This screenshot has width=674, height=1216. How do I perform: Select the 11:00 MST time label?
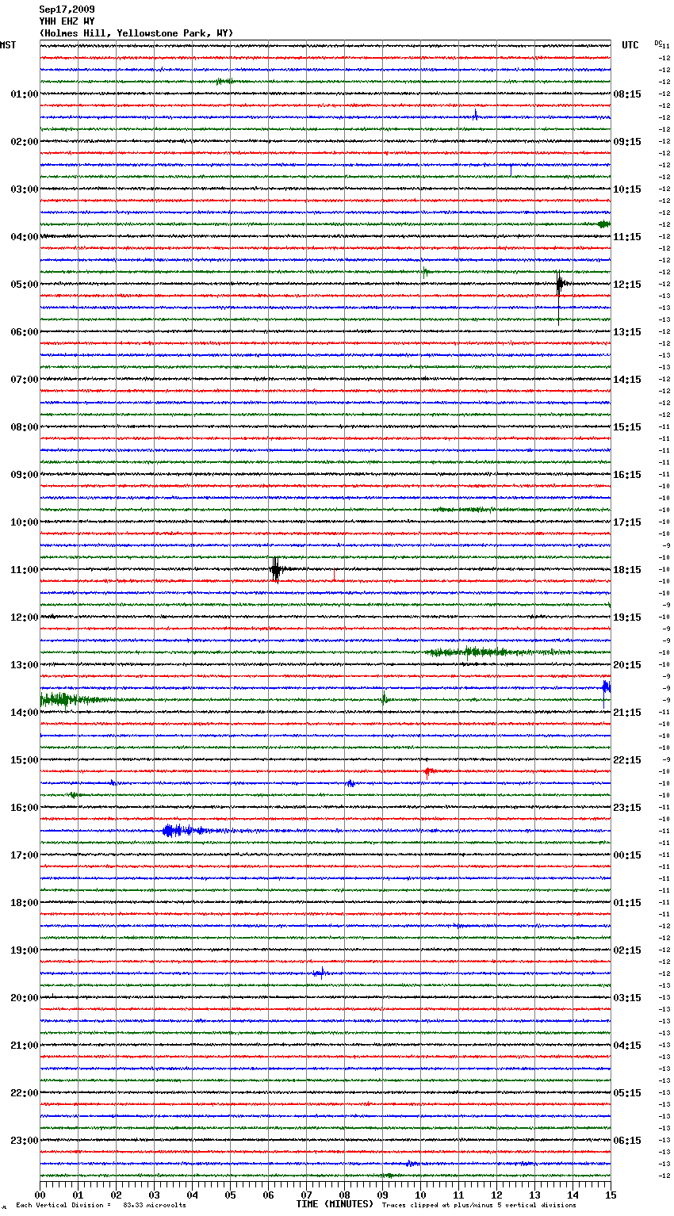coord(25,570)
